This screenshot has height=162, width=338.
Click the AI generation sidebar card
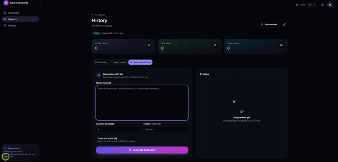click(x=20, y=152)
